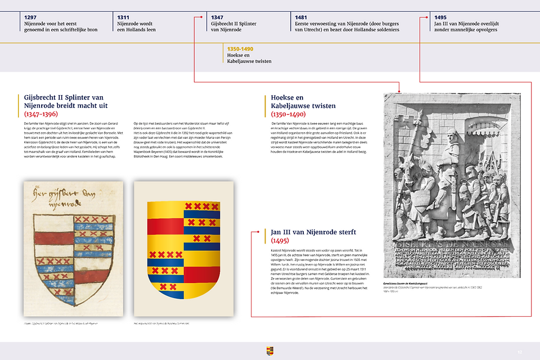Click the caption beneath the modern Nyenrode shield
The width and height of the screenshot is (540, 360).
coord(161,323)
